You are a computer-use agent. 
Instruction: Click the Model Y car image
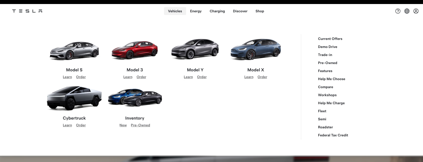point(195,49)
